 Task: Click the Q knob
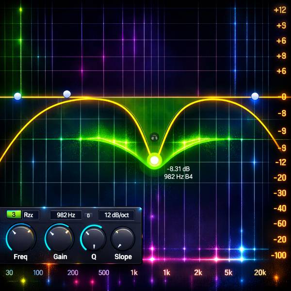tap(93, 238)
